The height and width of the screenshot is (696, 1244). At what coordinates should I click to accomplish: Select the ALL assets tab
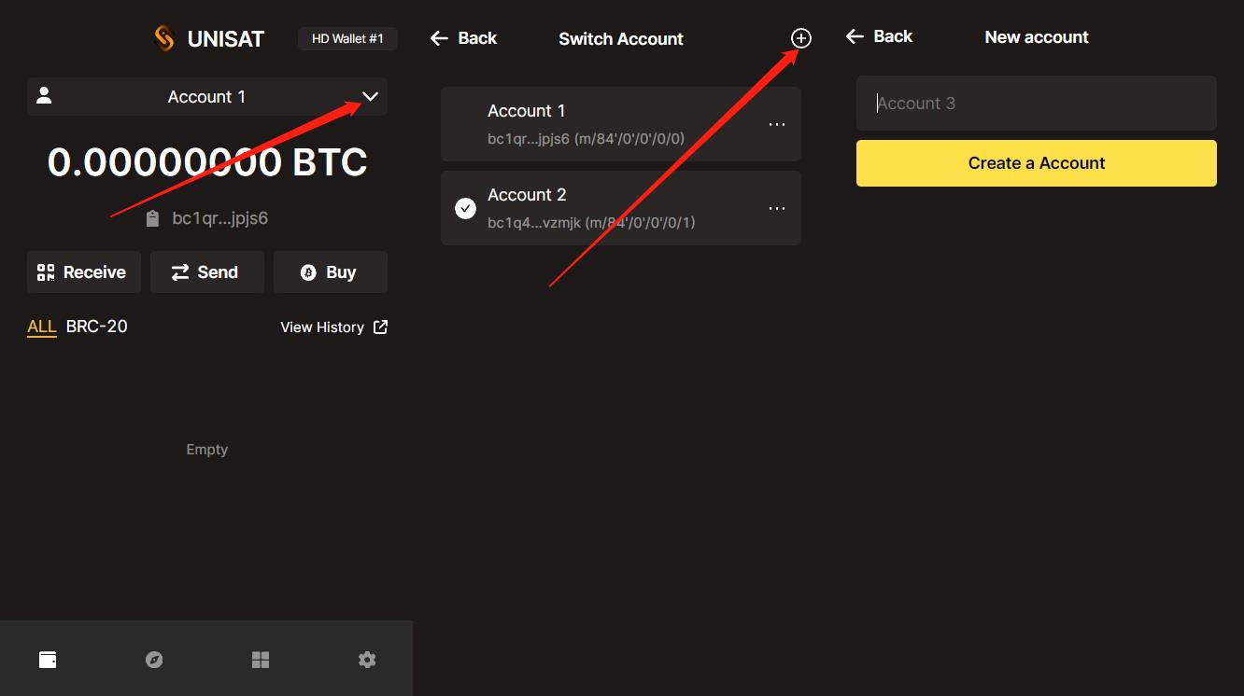(x=41, y=327)
